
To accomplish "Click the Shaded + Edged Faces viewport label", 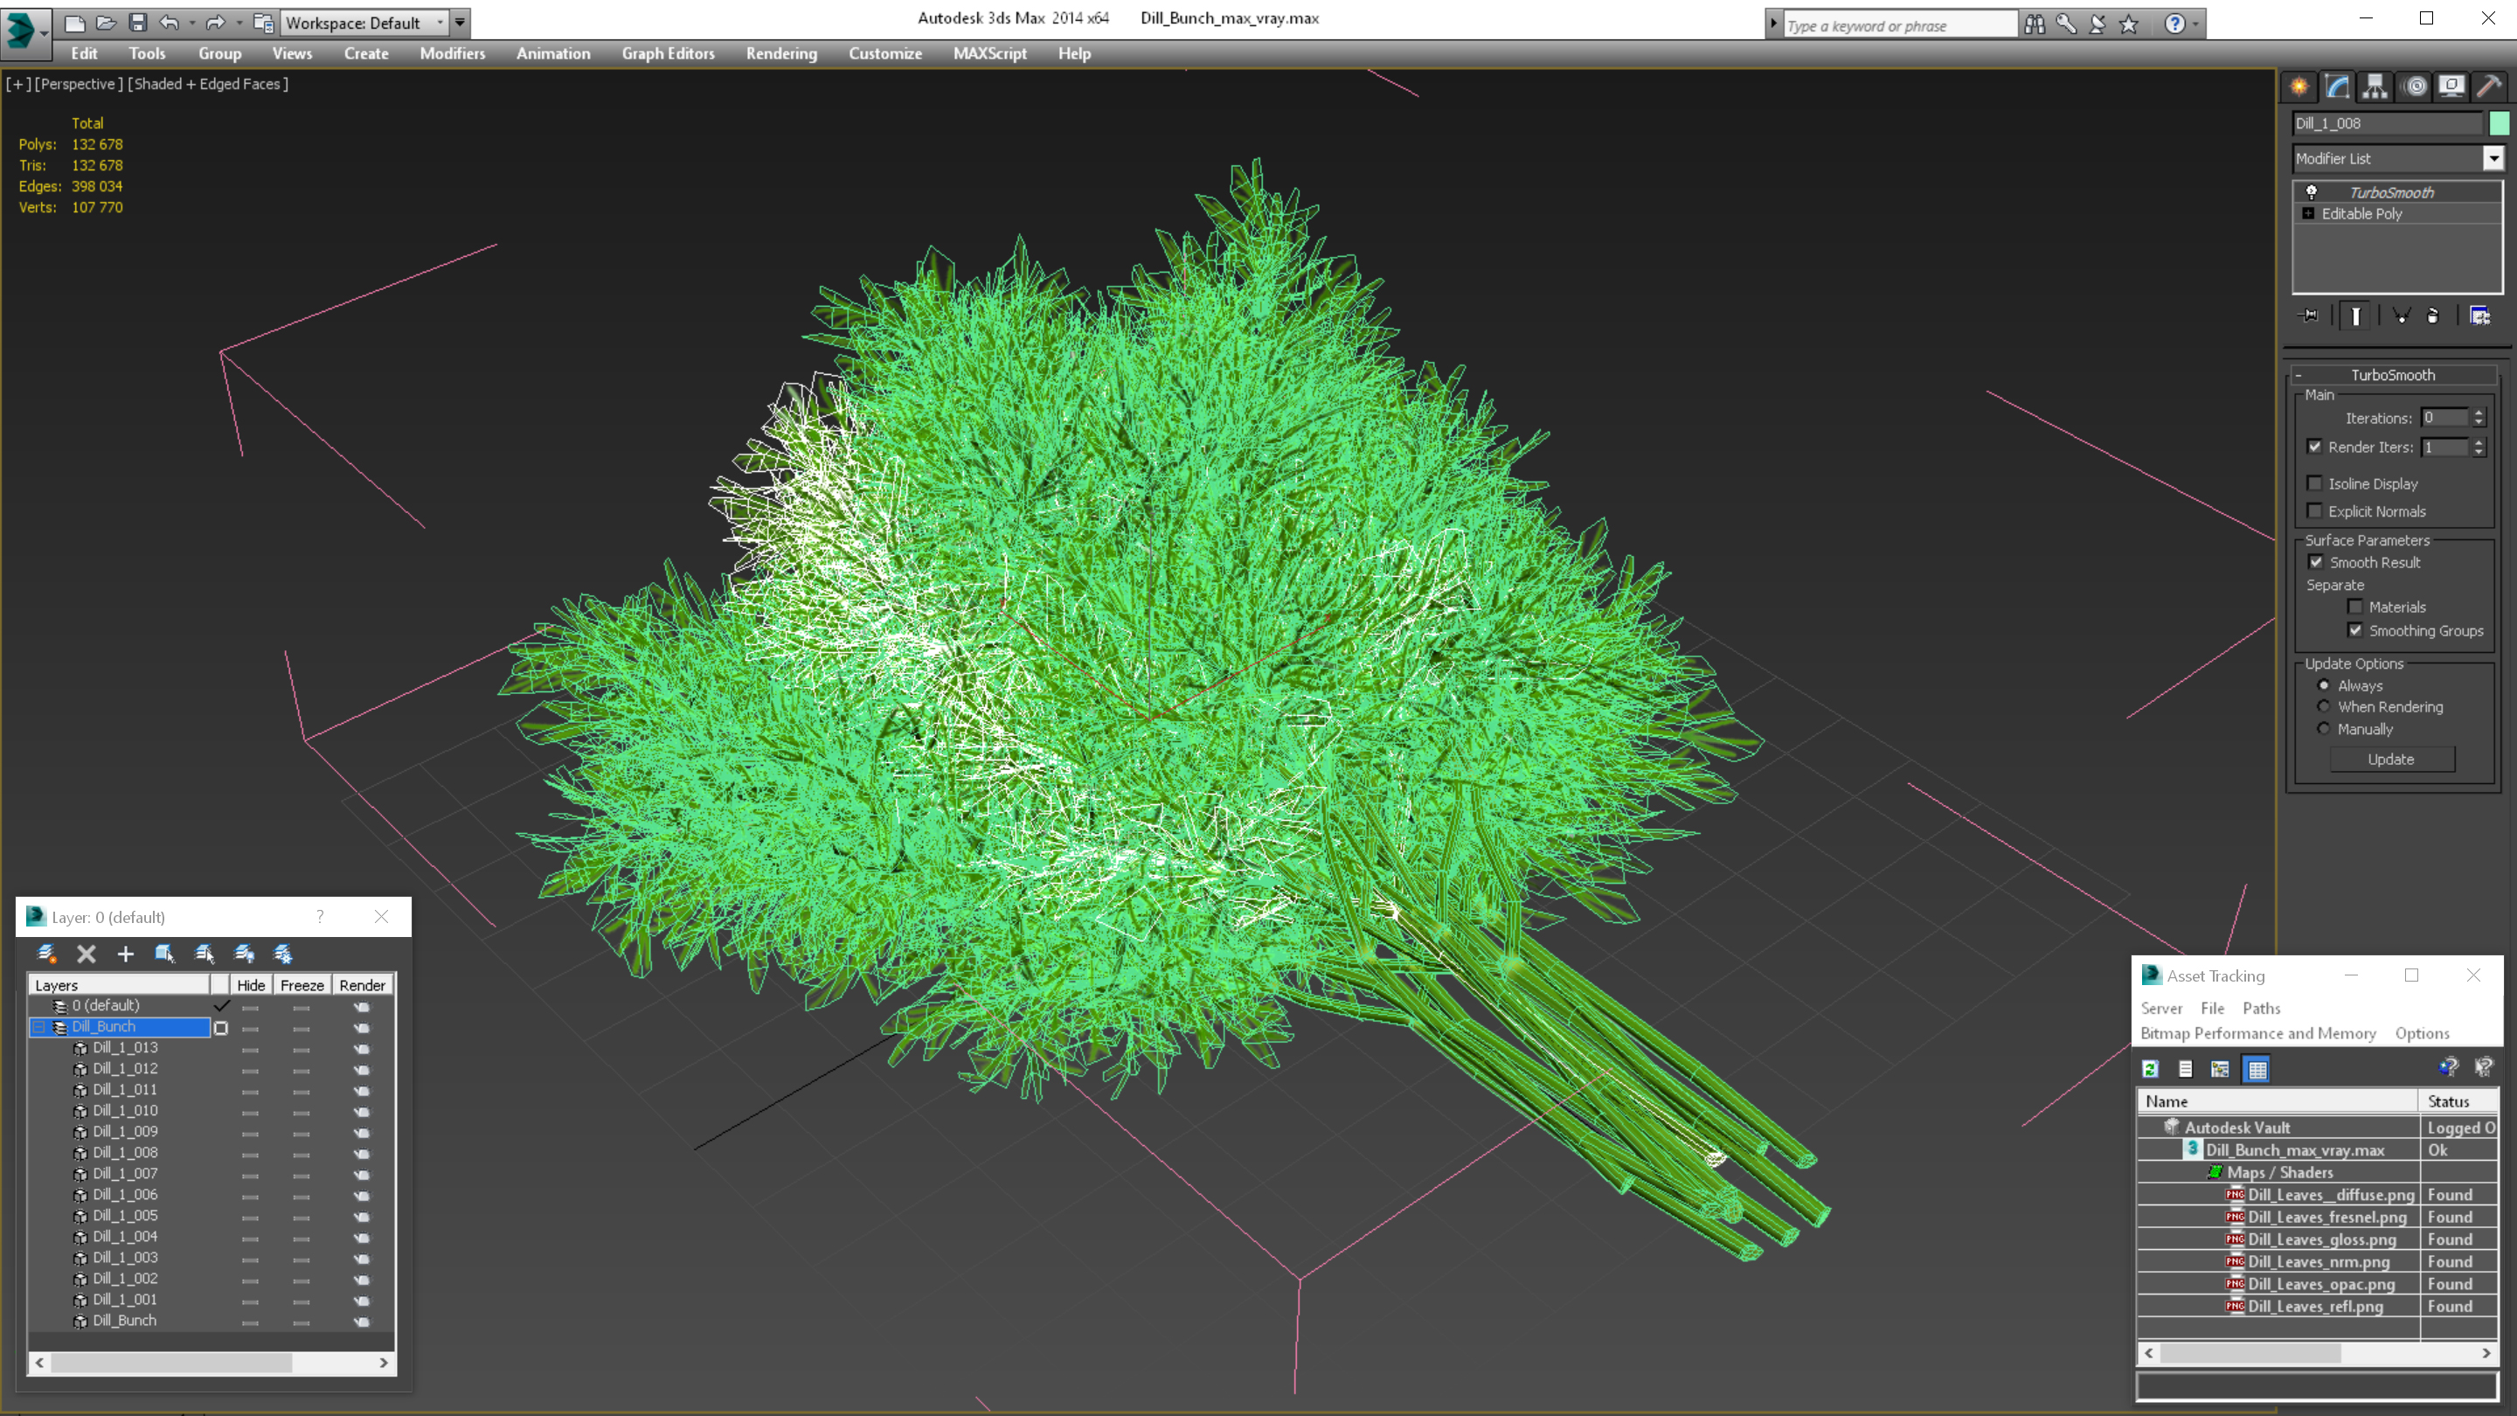I will [207, 84].
